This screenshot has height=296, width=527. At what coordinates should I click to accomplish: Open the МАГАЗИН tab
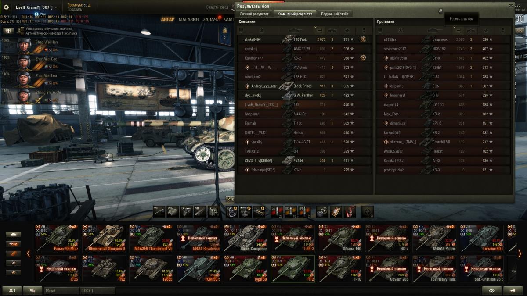click(189, 19)
